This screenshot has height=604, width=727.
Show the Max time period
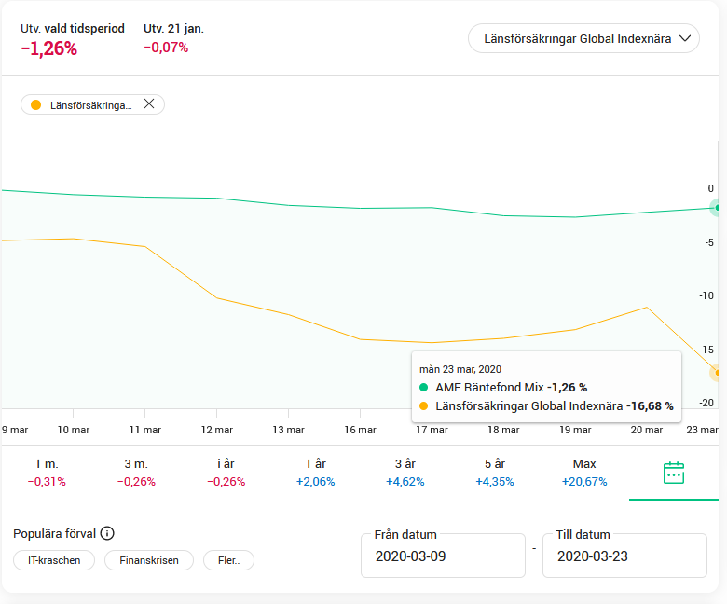point(583,473)
